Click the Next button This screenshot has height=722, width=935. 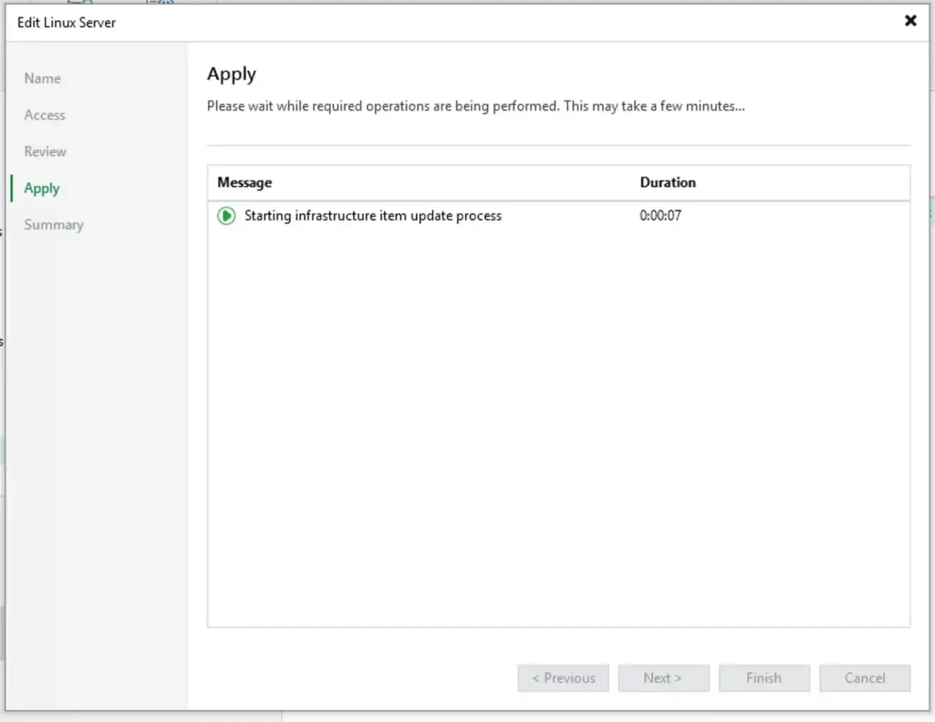tap(663, 678)
